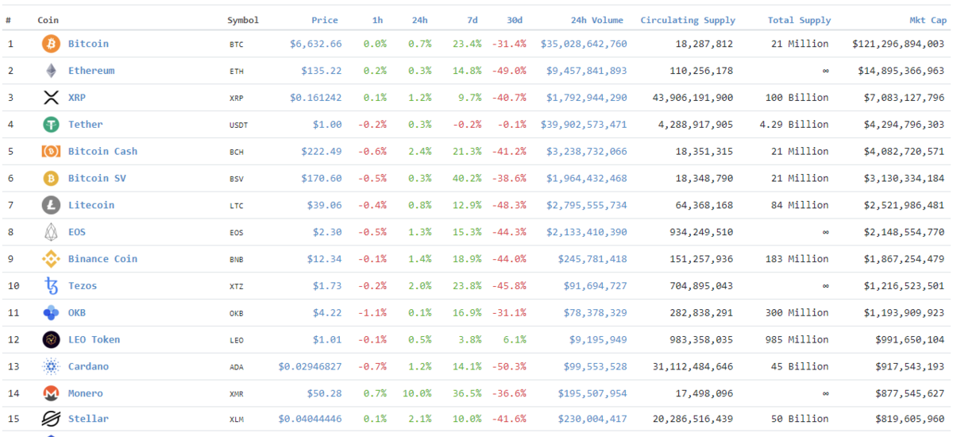
Task: Click the Ethereum diamond logo icon
Action: [51, 71]
